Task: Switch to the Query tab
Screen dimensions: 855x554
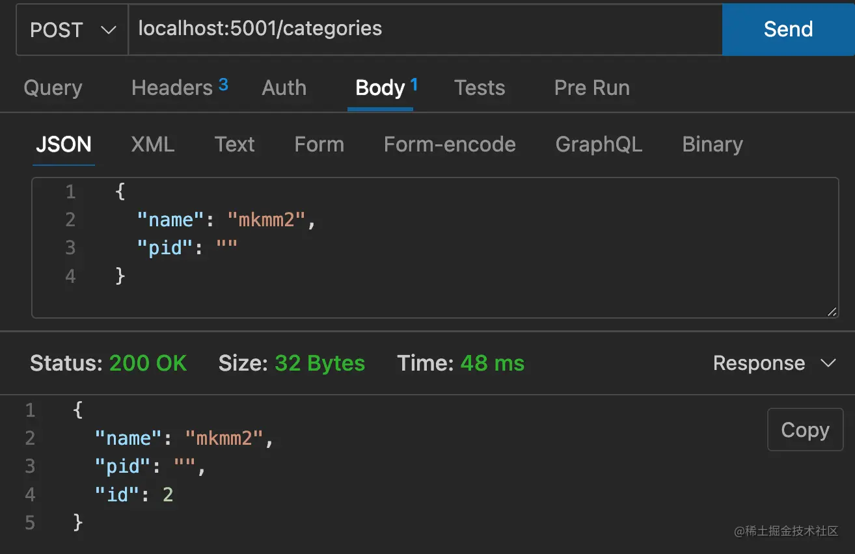Action: (x=53, y=88)
